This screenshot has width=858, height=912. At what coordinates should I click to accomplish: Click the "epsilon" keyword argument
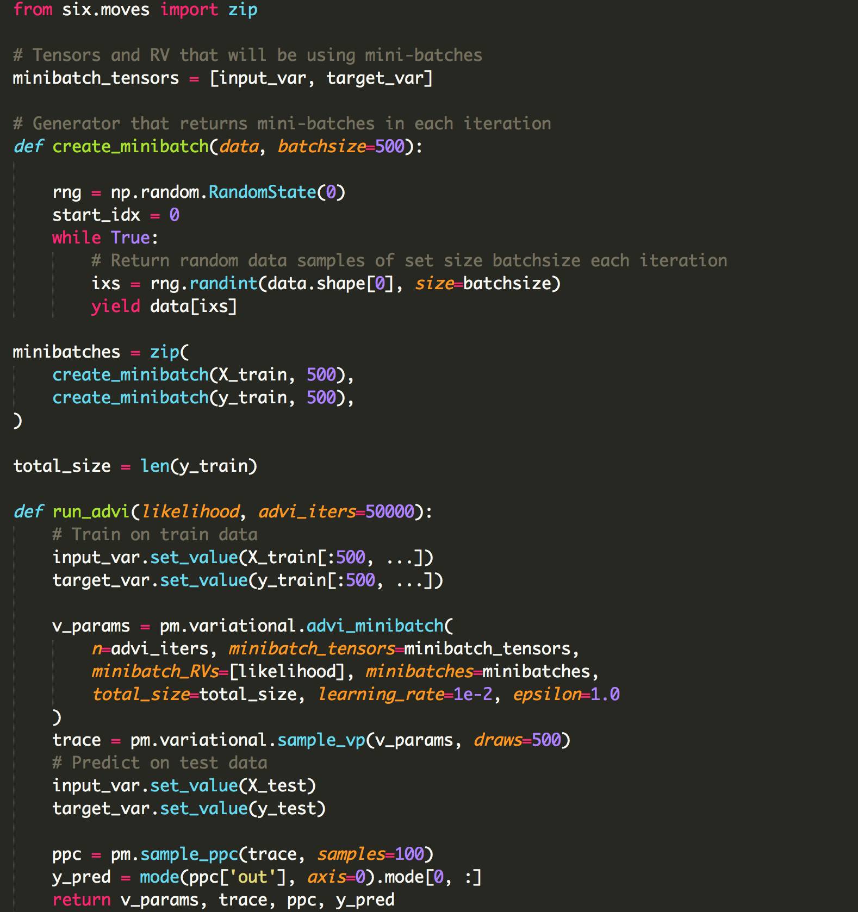click(548, 695)
